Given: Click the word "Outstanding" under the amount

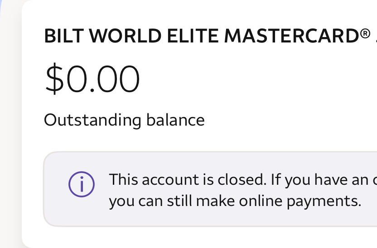Looking at the screenshot, I should [x=92, y=120].
